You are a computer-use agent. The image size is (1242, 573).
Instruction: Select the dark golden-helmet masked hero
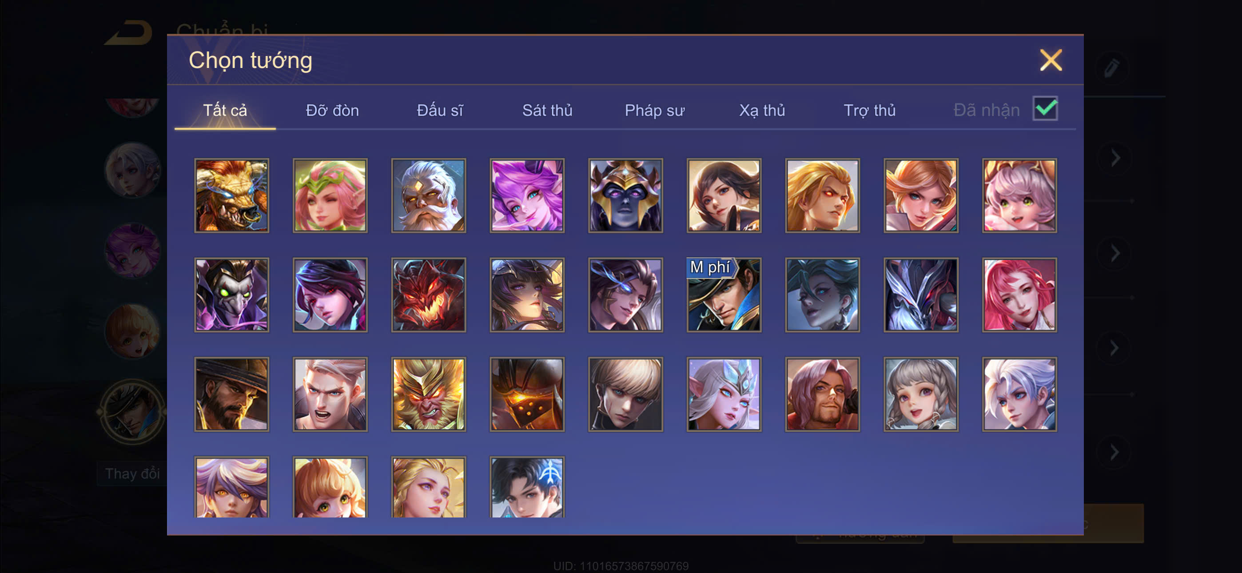click(x=625, y=195)
